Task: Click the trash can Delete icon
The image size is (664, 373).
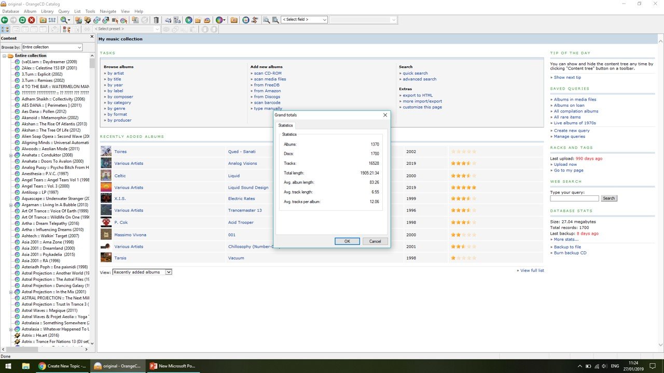Action: coord(157,20)
